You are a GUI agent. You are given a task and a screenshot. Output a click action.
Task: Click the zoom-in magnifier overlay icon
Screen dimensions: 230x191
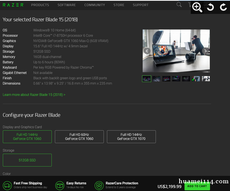(x=197, y=7)
